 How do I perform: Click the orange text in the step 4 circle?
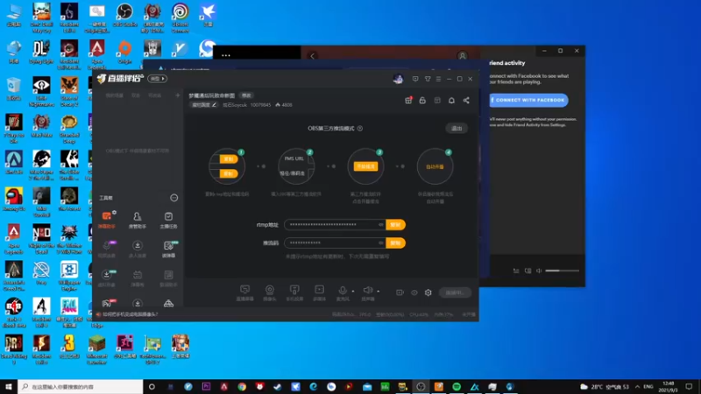tap(435, 166)
